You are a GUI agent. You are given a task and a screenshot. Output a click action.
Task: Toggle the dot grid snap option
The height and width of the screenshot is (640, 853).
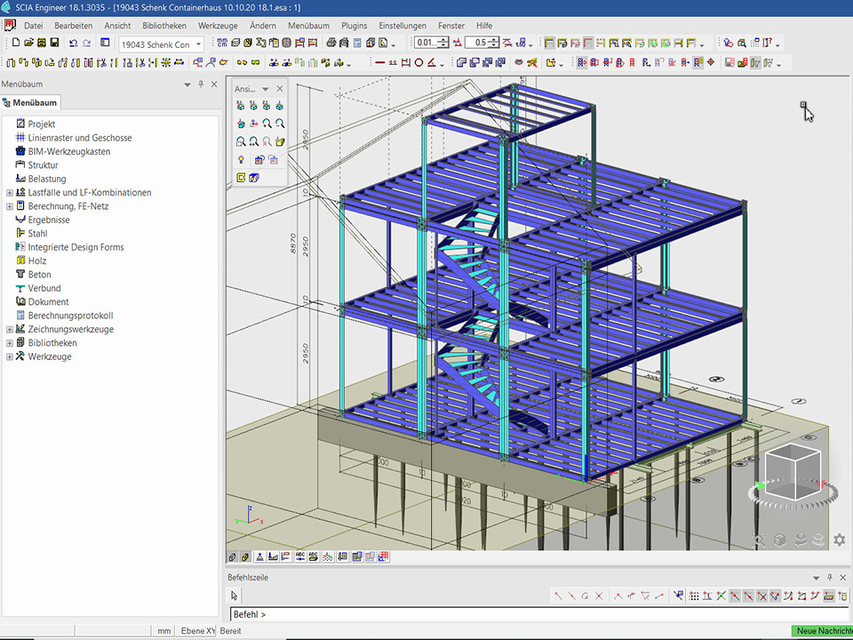tap(696, 596)
